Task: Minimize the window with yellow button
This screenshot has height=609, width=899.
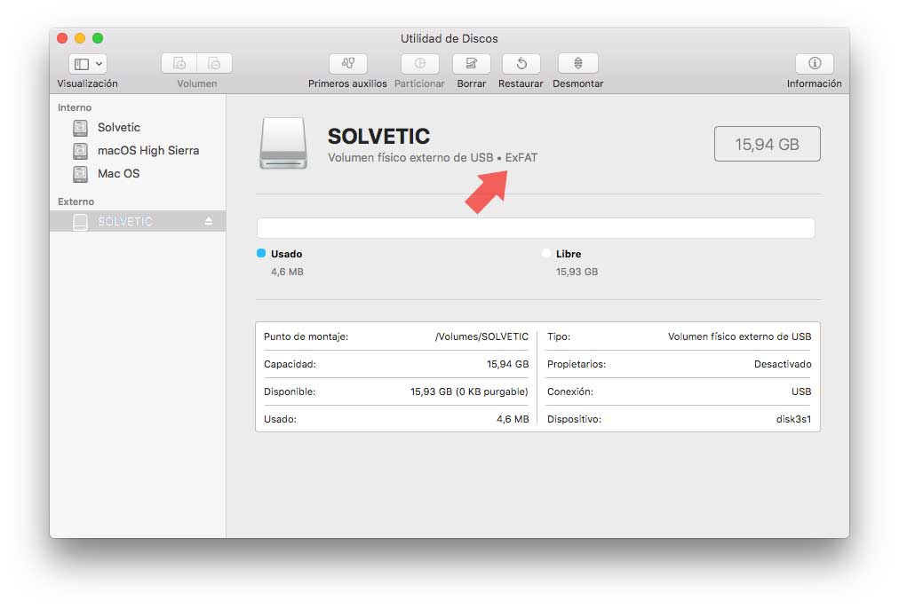Action: click(x=80, y=38)
